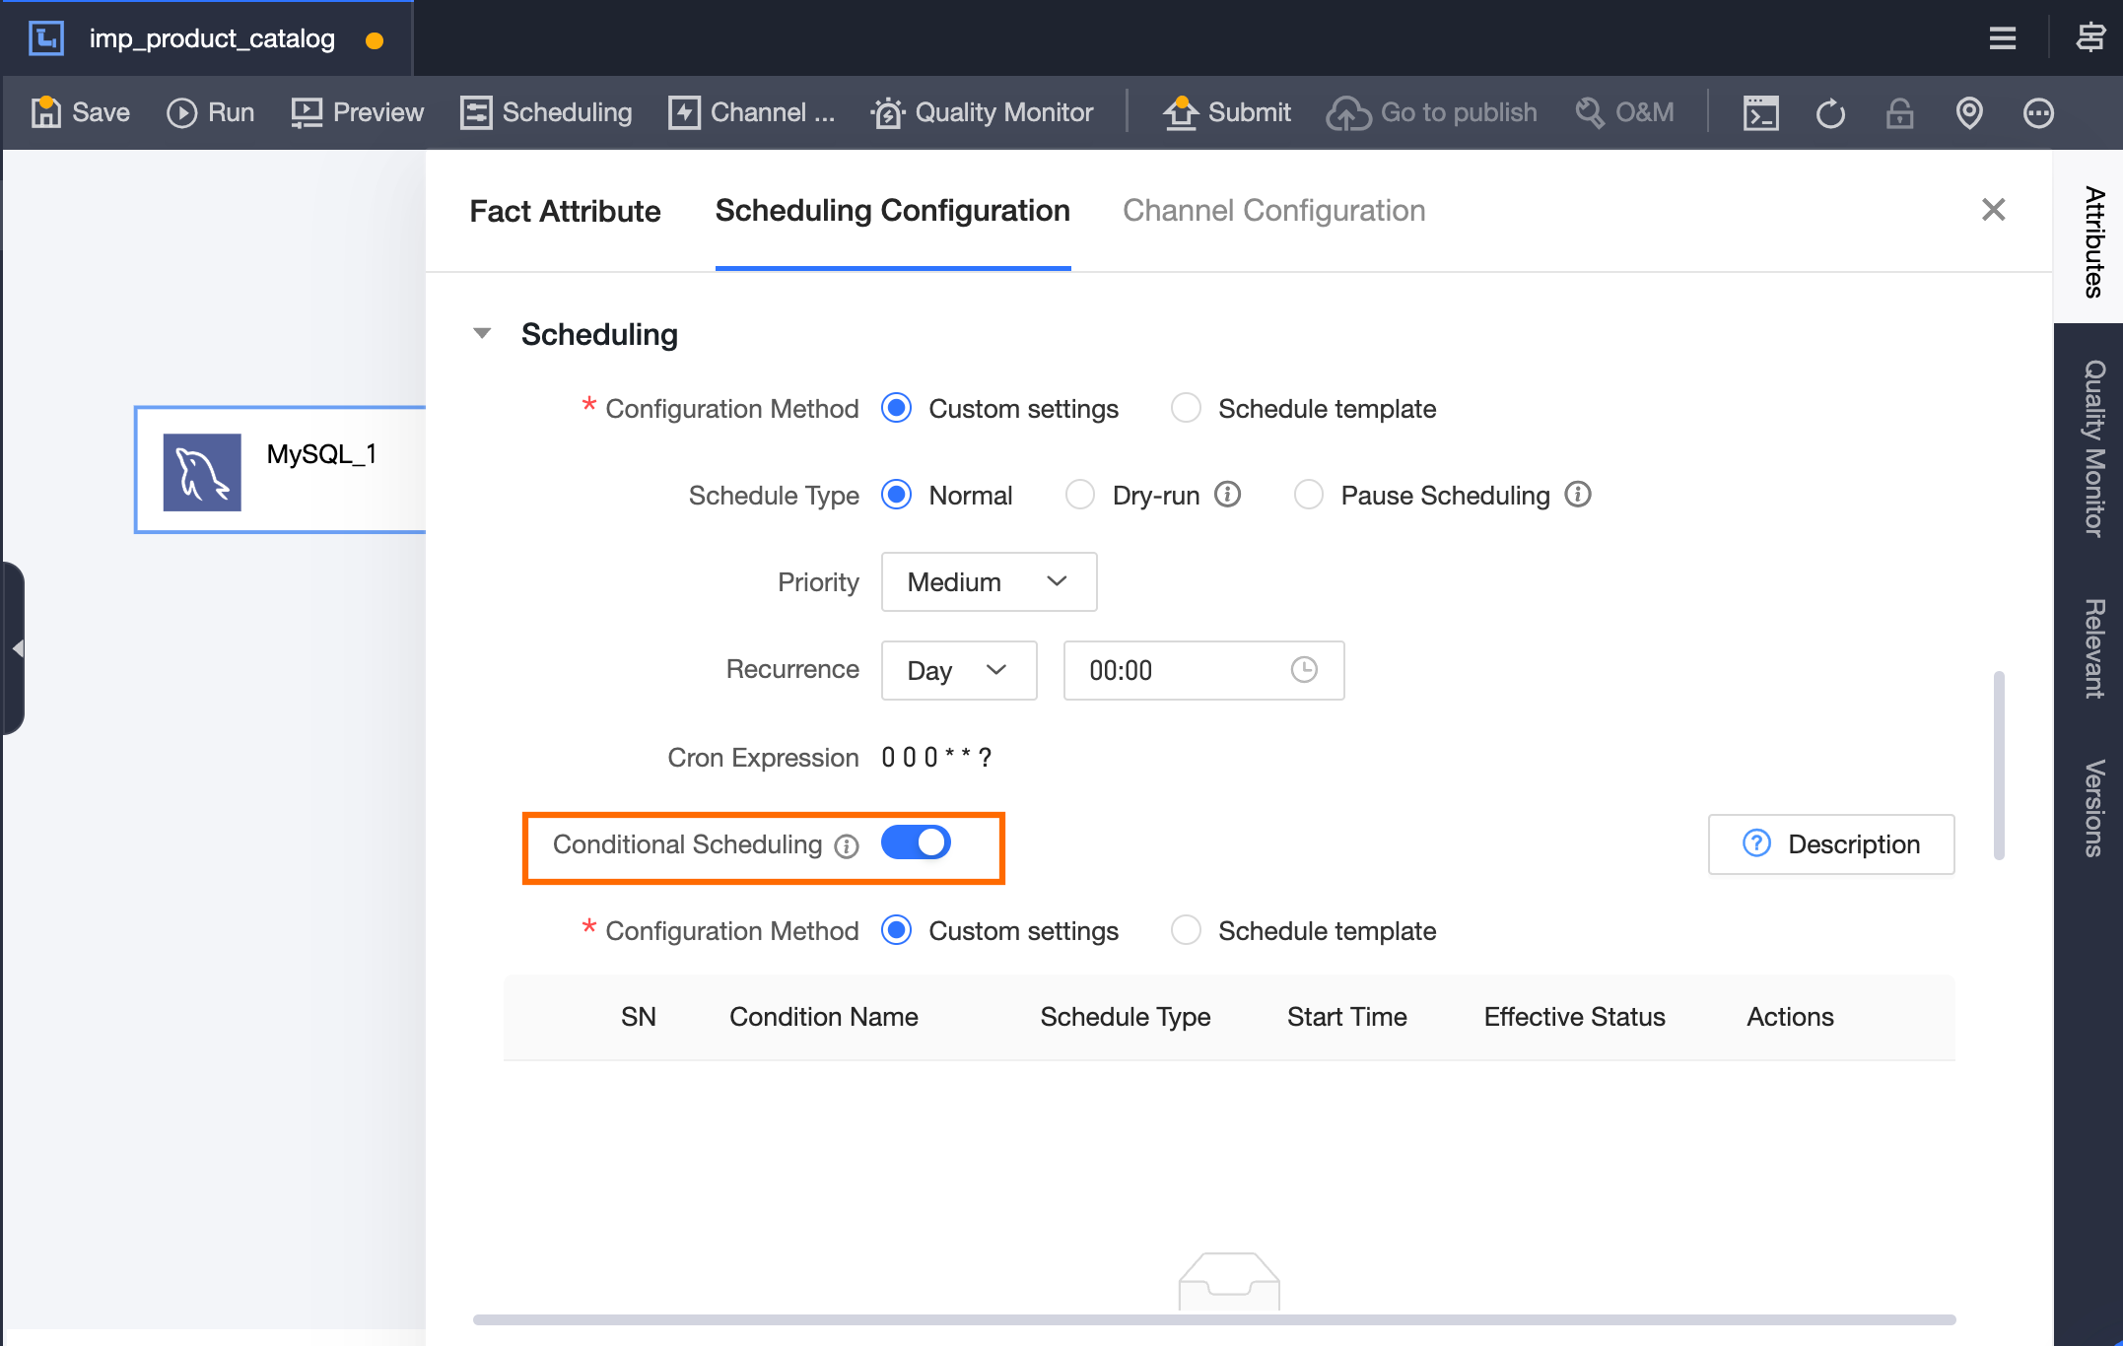Click the MySQL_1 node on the canvas
Screen dimensions: 2123x1346
click(281, 470)
